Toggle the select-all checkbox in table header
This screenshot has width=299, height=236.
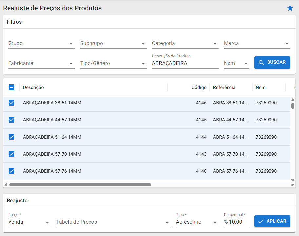(x=11, y=87)
